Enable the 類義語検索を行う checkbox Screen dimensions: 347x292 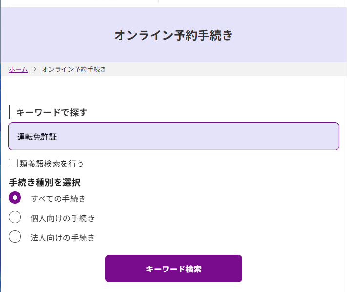(x=13, y=163)
